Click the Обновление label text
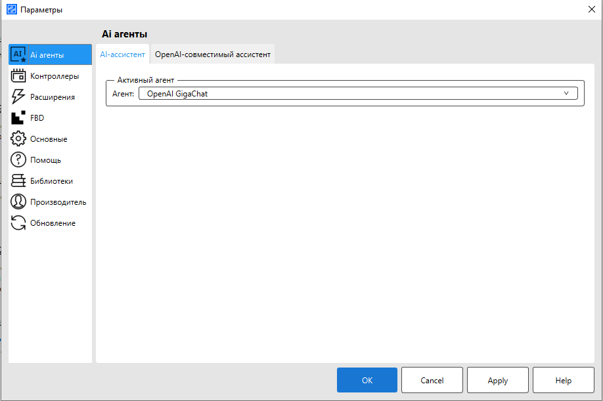 coord(53,223)
